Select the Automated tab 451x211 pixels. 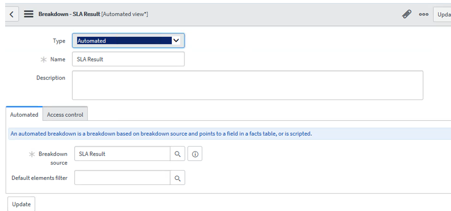tap(24, 114)
